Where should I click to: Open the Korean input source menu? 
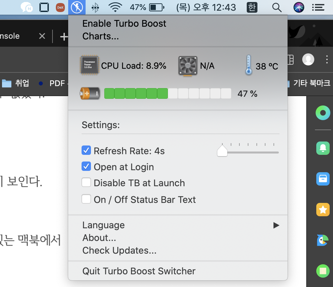252,7
